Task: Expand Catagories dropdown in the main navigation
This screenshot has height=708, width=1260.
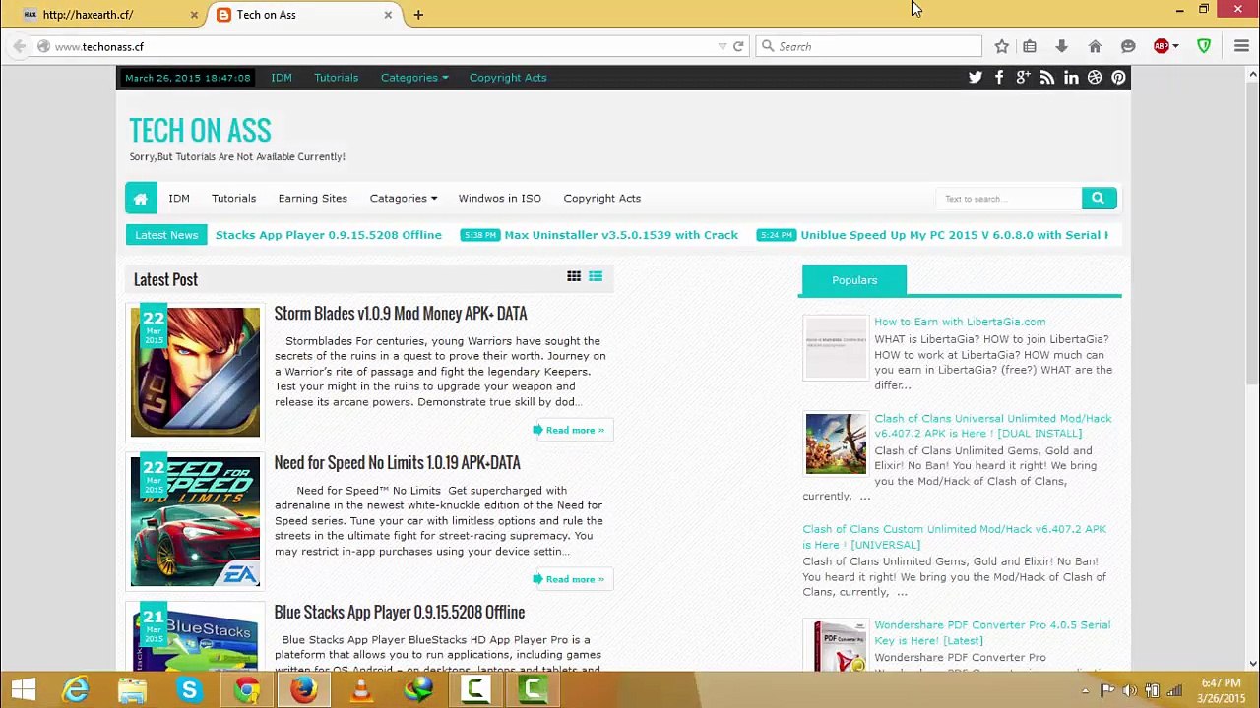Action: coord(404,199)
